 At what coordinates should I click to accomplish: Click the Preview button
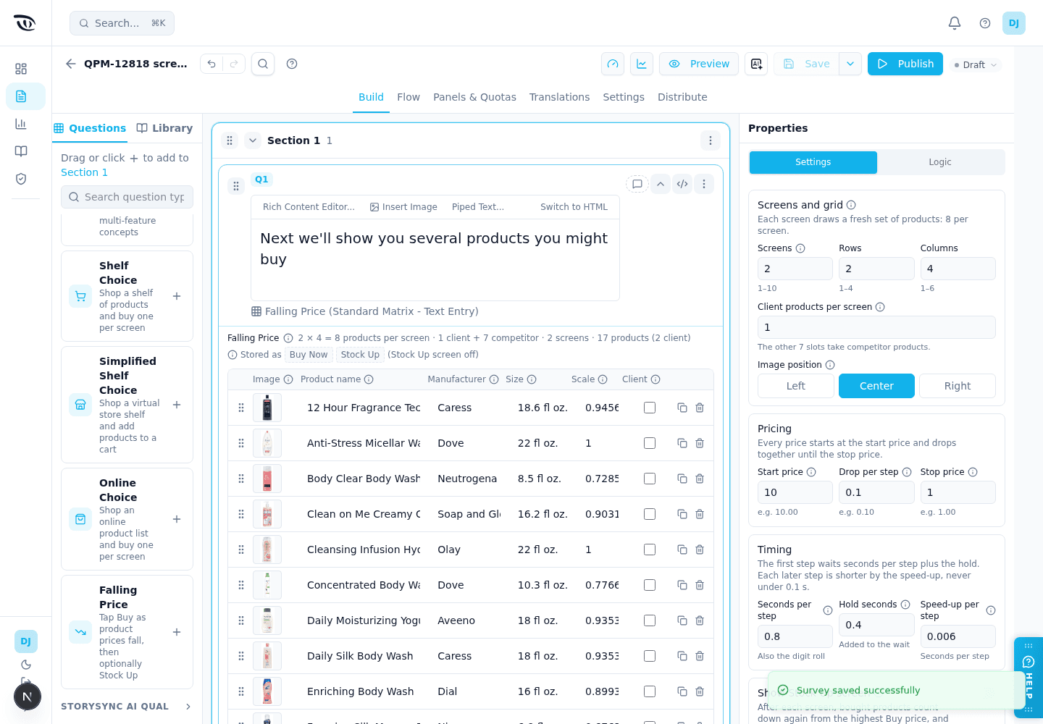[699, 64]
